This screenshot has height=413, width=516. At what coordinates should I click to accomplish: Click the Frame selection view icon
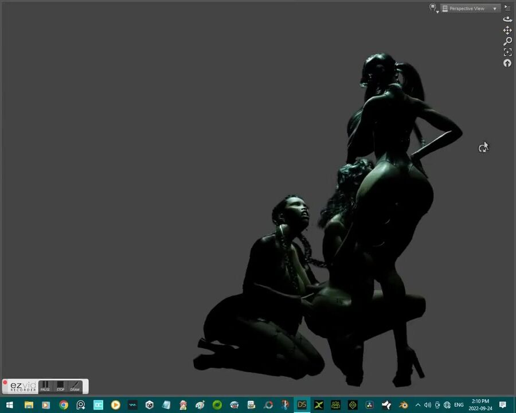[x=507, y=52]
